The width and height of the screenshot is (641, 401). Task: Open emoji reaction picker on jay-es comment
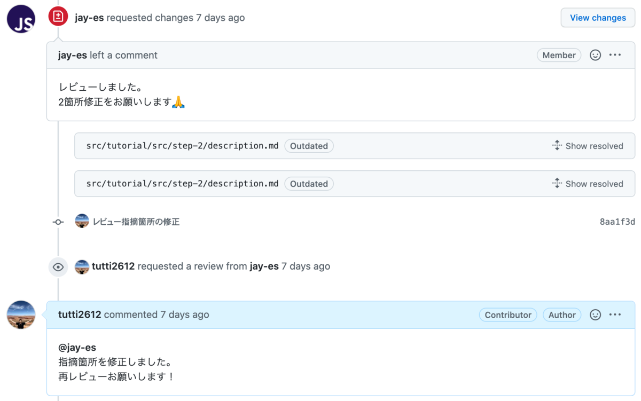click(595, 55)
